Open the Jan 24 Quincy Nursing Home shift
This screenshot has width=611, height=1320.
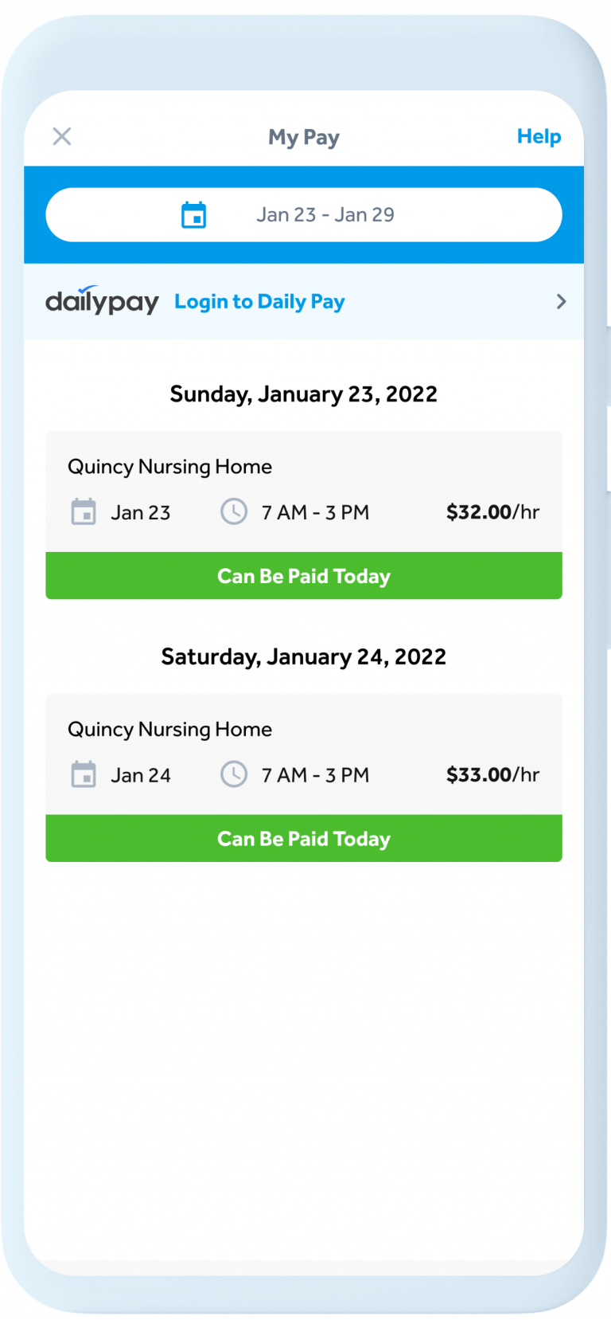click(x=169, y=730)
